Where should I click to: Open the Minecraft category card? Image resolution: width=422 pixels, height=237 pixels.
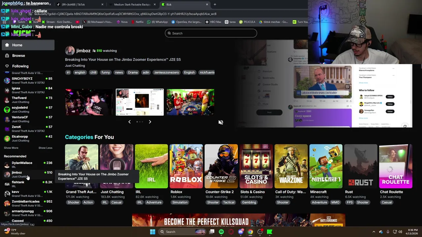(326, 166)
